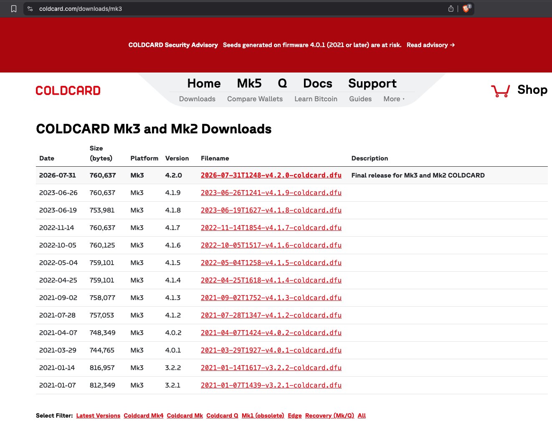Screen dimensions: 552x443
Task: Select the Edge filter
Action: click(295, 415)
